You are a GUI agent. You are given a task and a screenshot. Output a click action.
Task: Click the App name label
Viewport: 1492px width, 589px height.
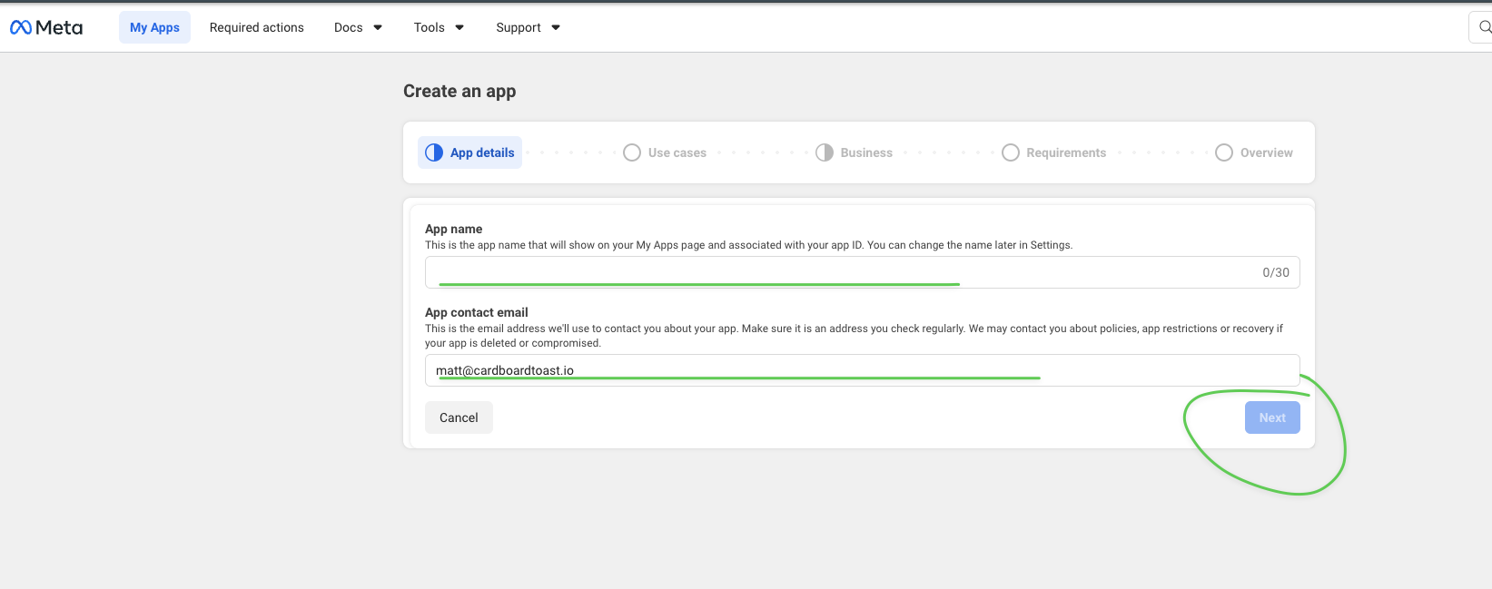coord(454,229)
